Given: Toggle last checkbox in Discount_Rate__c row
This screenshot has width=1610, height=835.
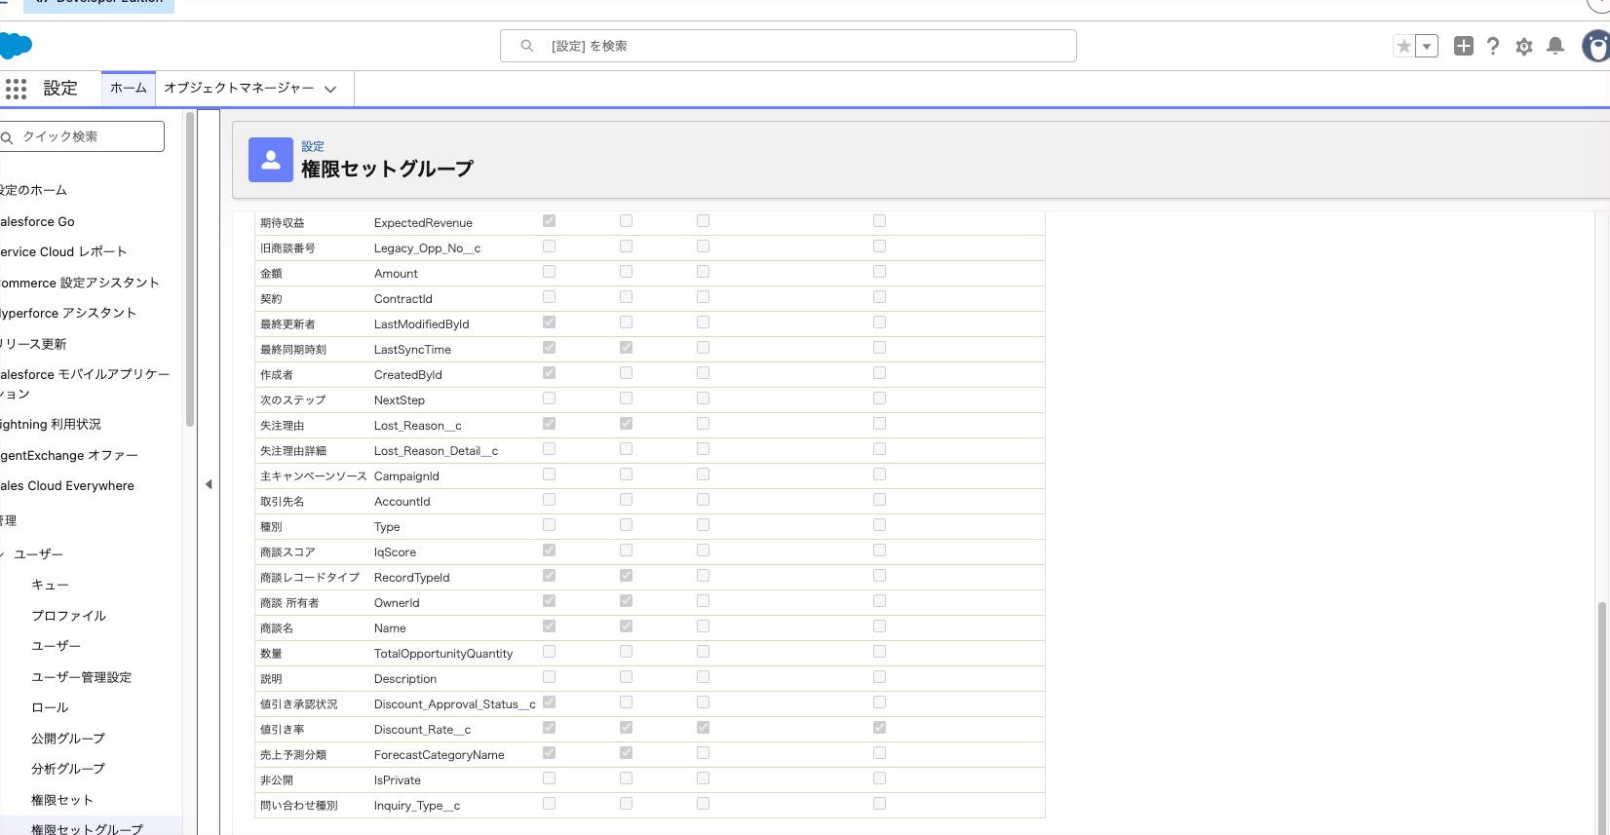Looking at the screenshot, I should (x=879, y=728).
